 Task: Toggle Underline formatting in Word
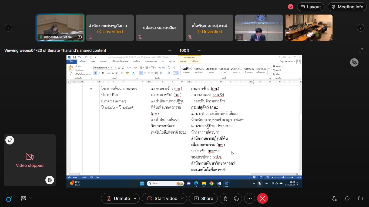tap(103, 73)
